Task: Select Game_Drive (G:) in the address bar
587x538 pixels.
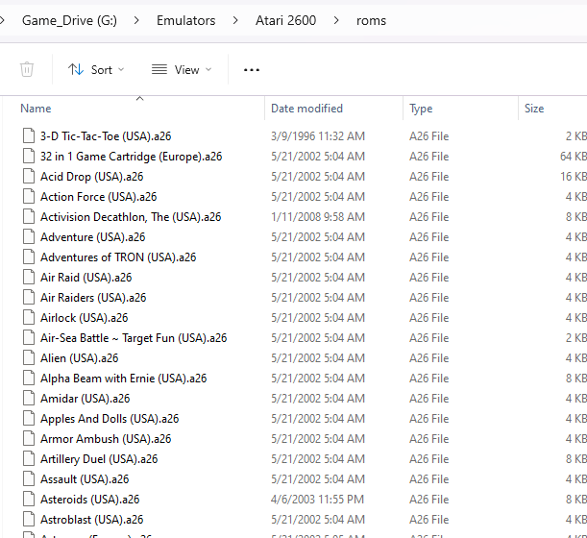Action: [69, 20]
